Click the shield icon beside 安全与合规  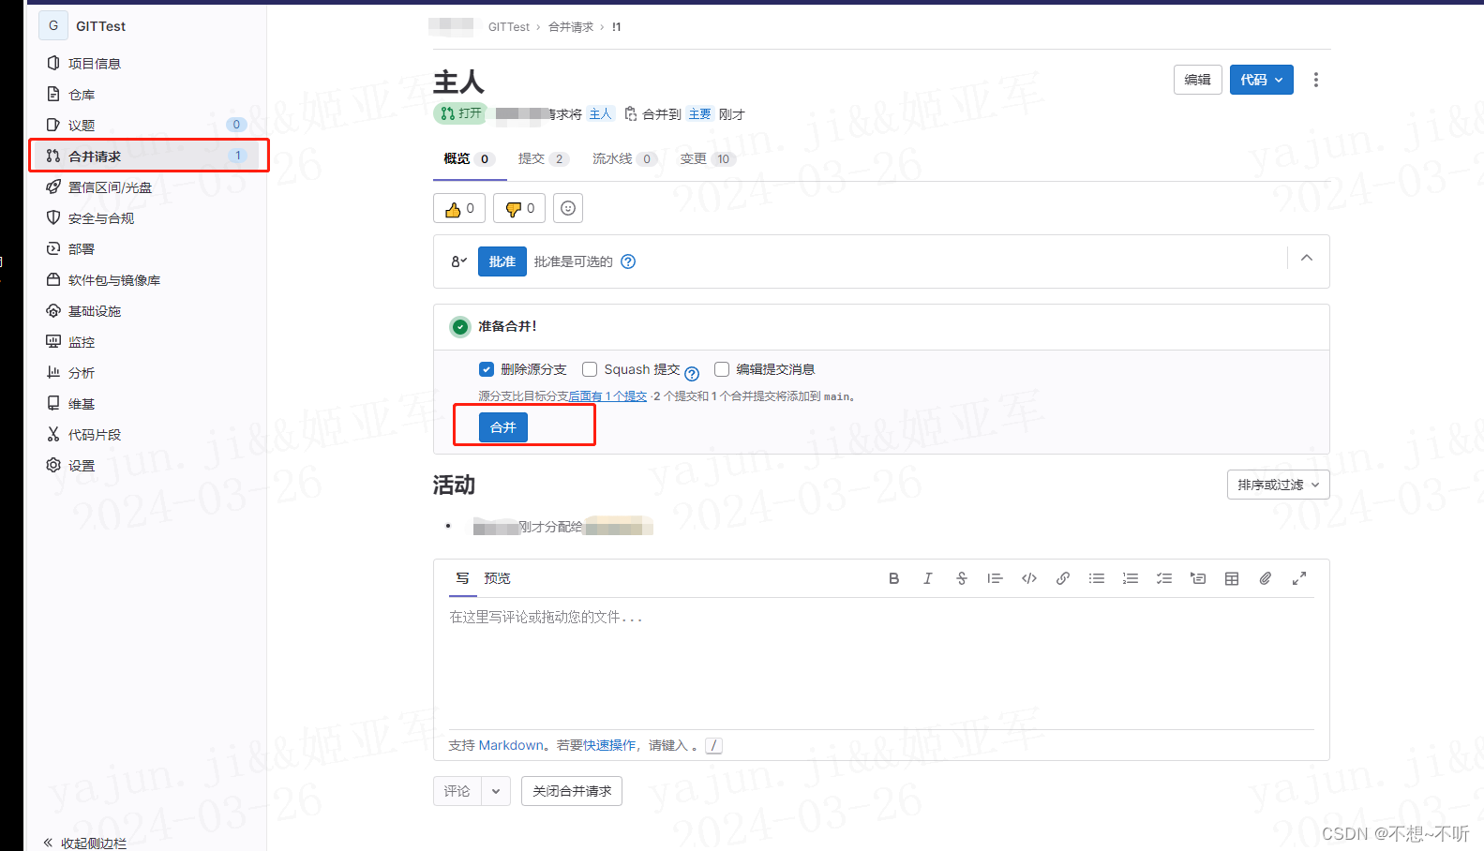(x=53, y=218)
